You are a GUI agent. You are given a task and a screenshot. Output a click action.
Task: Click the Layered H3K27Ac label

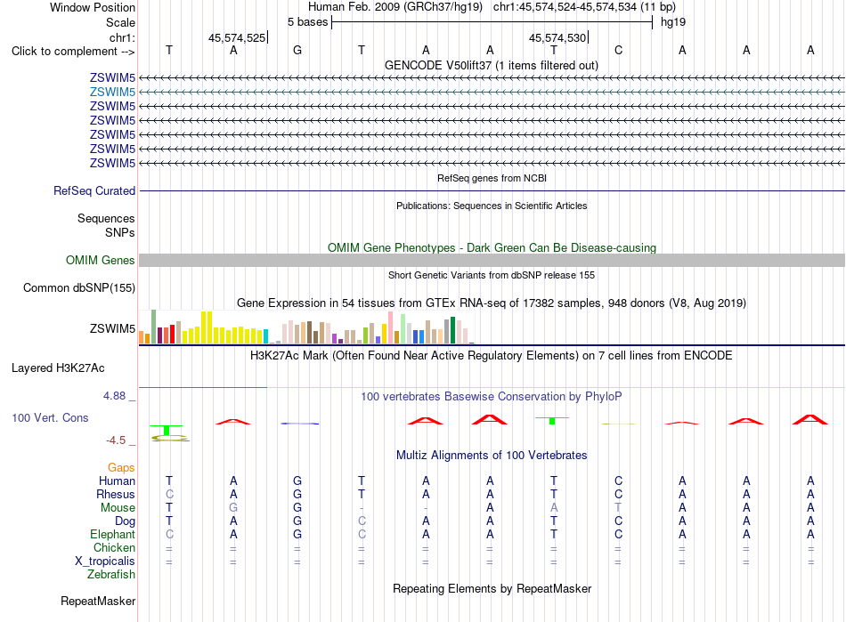58,368
